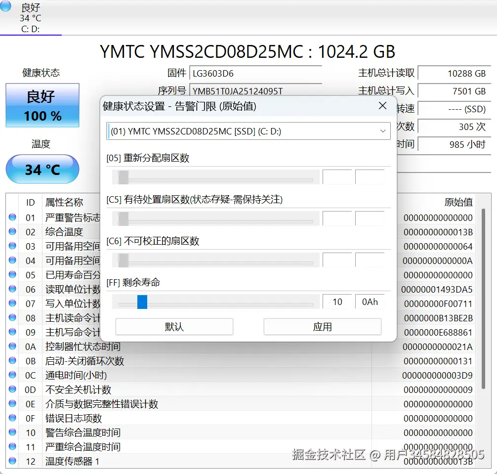Click the top-left disk health status icon
Screen dimensions: 497x474
click(x=6, y=6)
